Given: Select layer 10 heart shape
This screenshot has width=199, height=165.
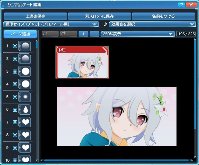Looking at the screenshot, I should coord(25,159).
